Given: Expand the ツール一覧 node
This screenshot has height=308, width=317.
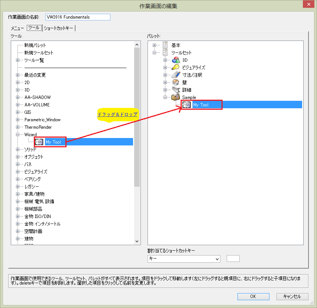Looking at the screenshot, I should click(17, 60).
